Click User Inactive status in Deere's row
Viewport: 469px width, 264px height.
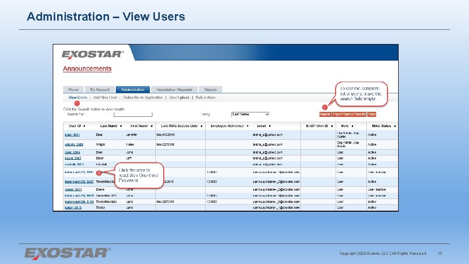[377, 190]
